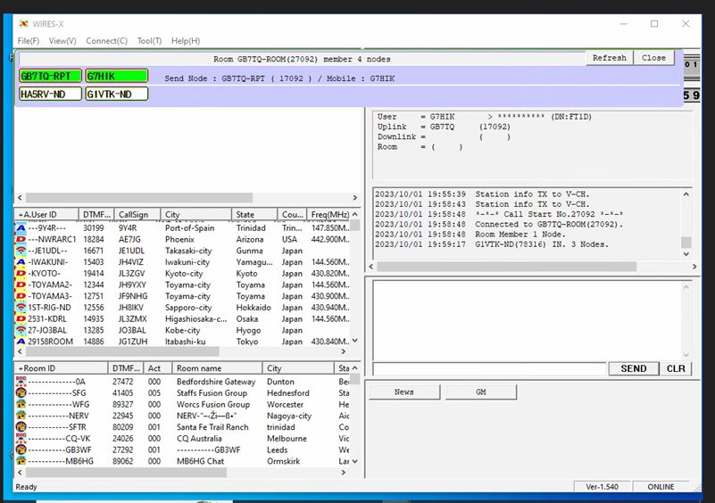715x503 pixels.
Task: Sort node list by +A.User ID column
Action: (x=46, y=215)
